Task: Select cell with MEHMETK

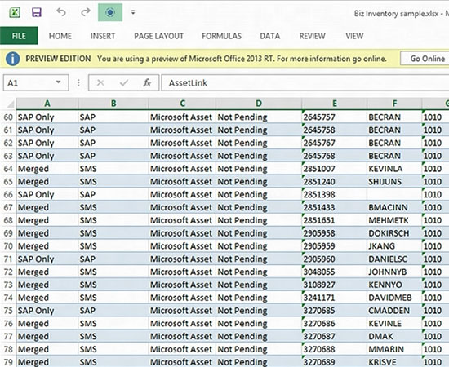Action: (x=394, y=220)
